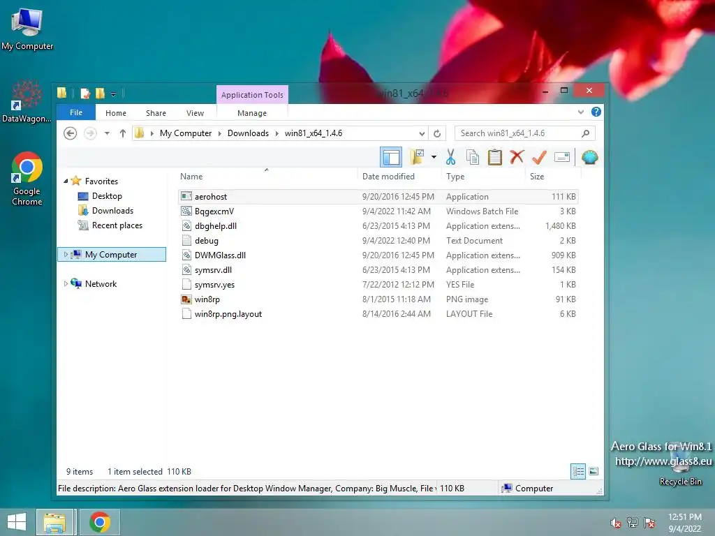The image size is (715, 536).
Task: Expand the Network tree node
Action: [x=66, y=283]
